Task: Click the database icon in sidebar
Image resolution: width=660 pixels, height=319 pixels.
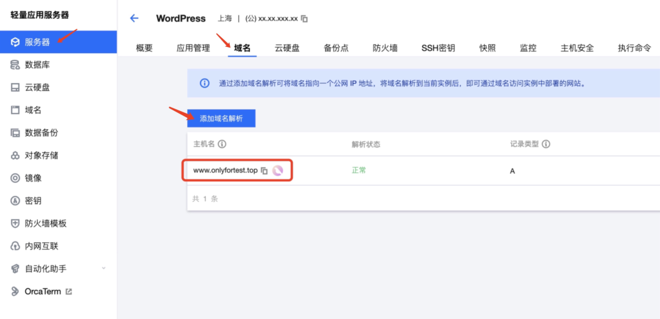Action: 15,65
